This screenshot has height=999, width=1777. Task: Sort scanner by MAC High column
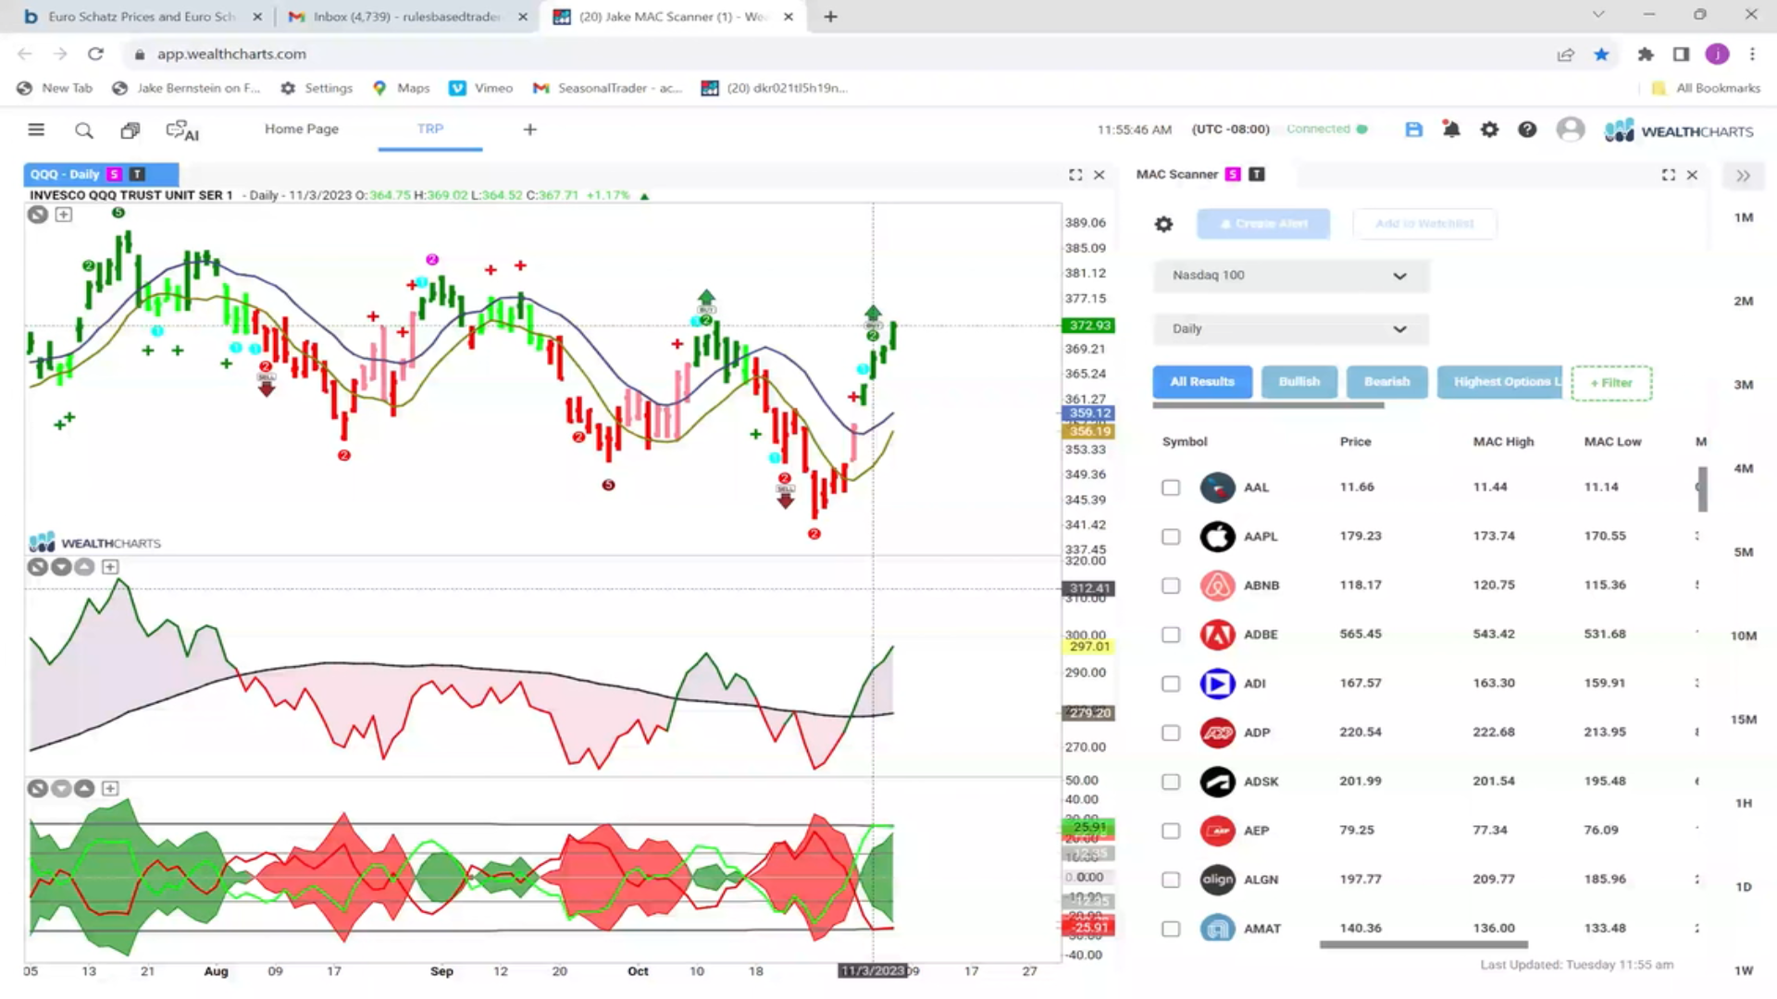tap(1503, 442)
